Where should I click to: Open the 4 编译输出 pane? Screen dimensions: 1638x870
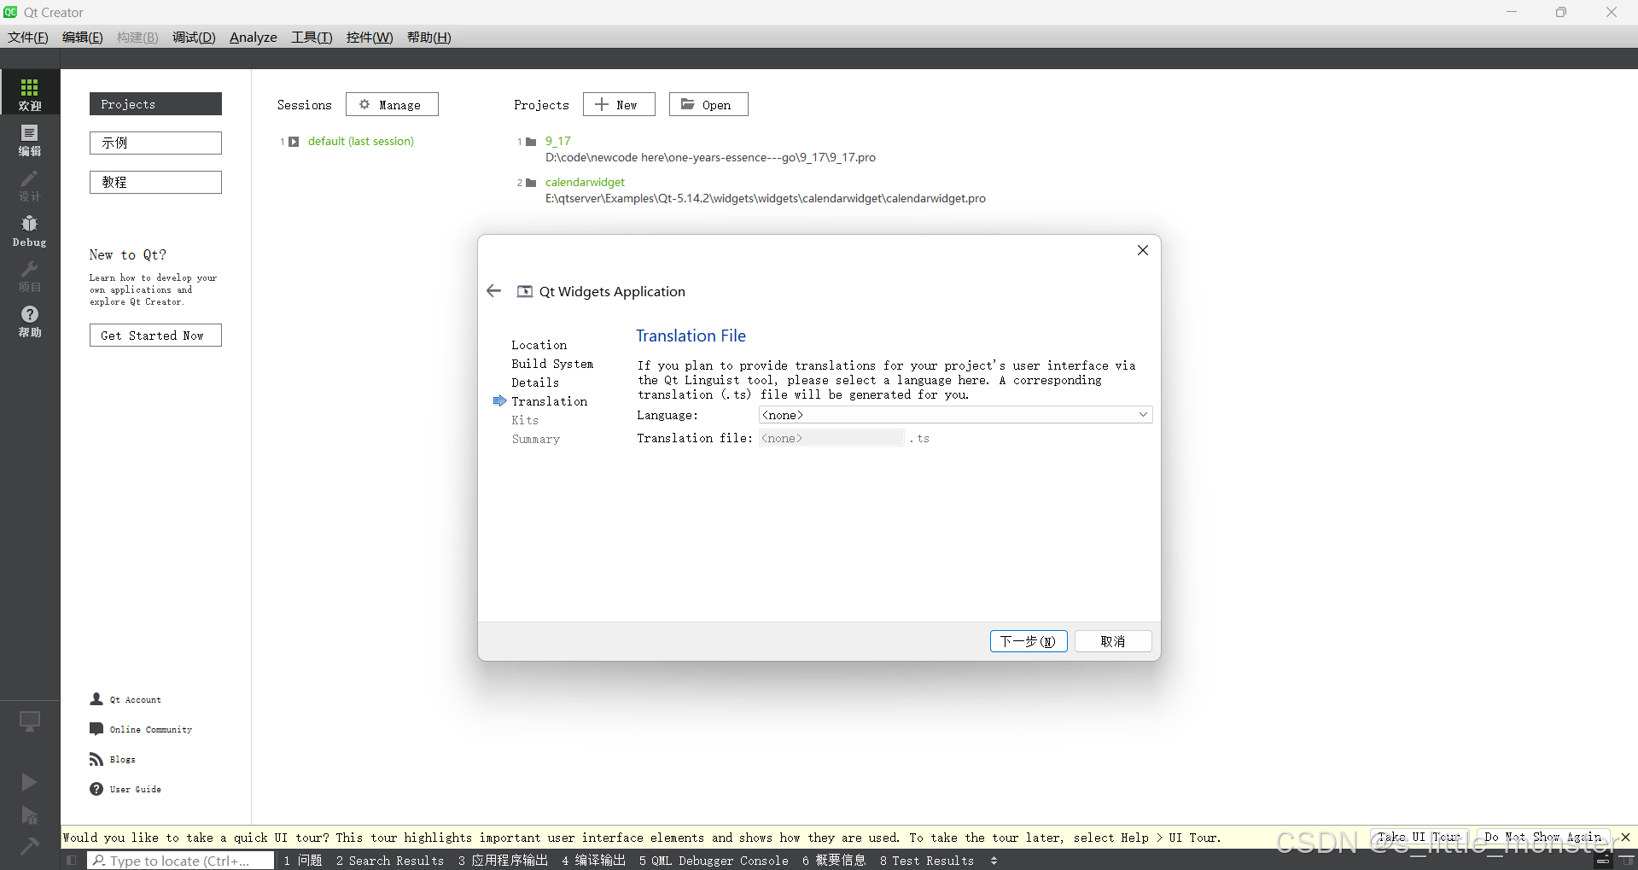(594, 861)
